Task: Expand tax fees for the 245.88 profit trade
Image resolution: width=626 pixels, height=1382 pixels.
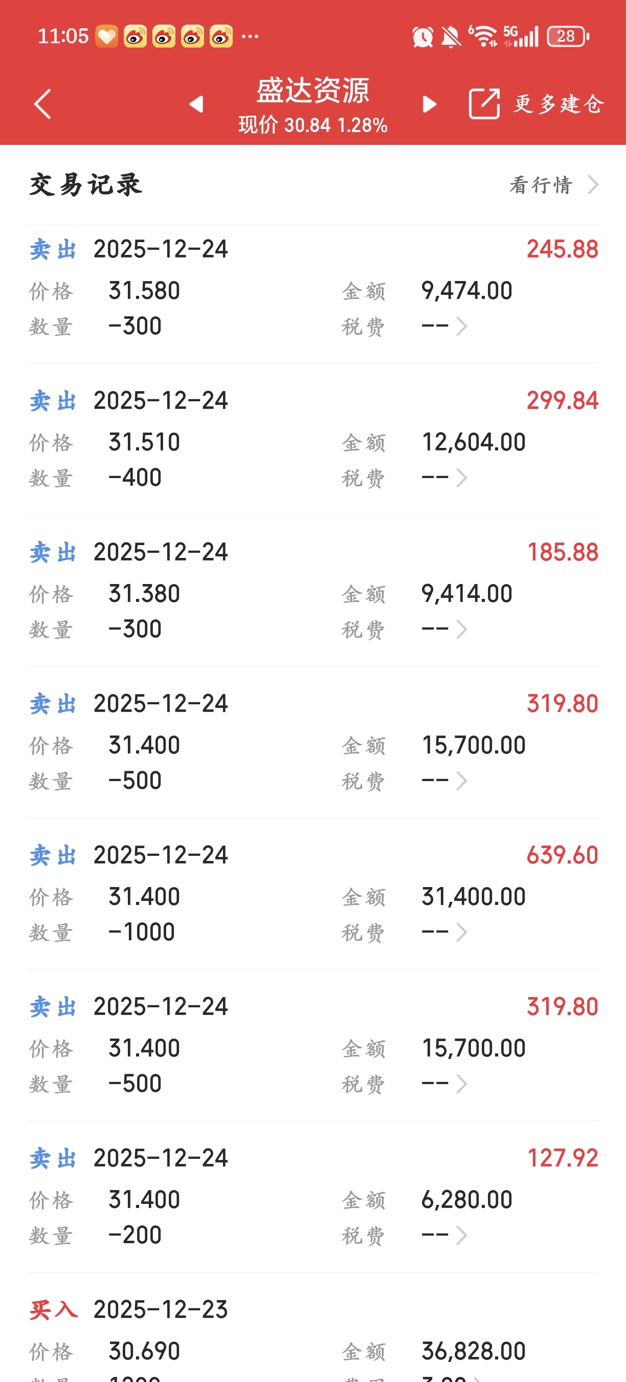Action: [x=444, y=326]
